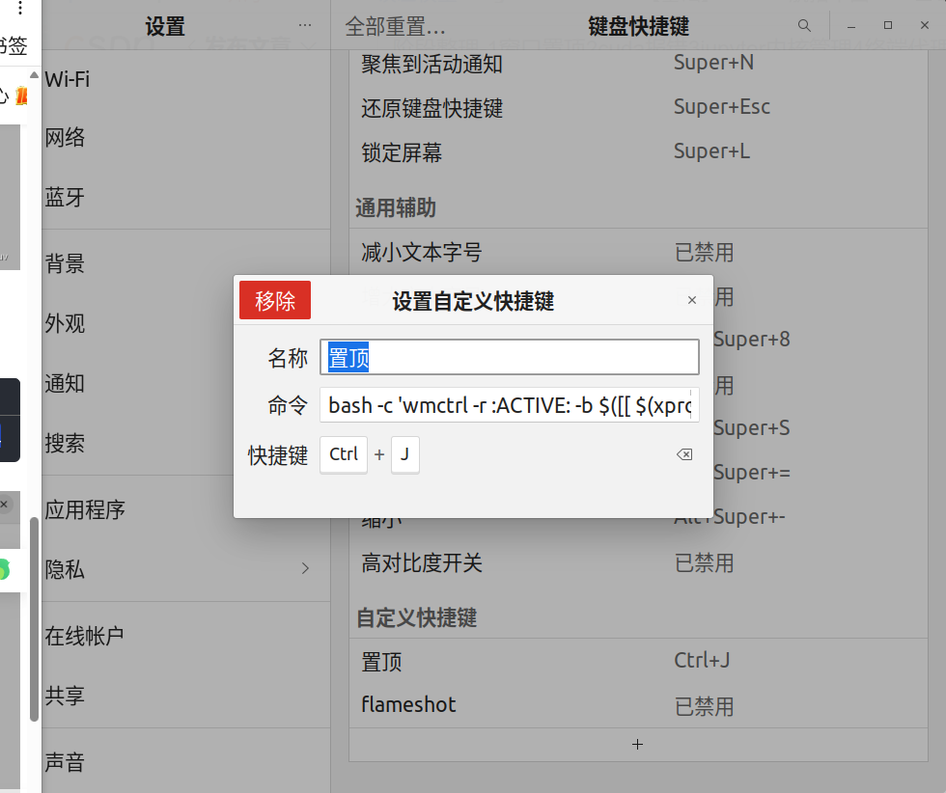Minimize the settings window

pyautogui.click(x=851, y=25)
